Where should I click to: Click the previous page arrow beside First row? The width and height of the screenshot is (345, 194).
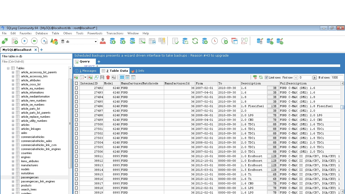click(296, 78)
